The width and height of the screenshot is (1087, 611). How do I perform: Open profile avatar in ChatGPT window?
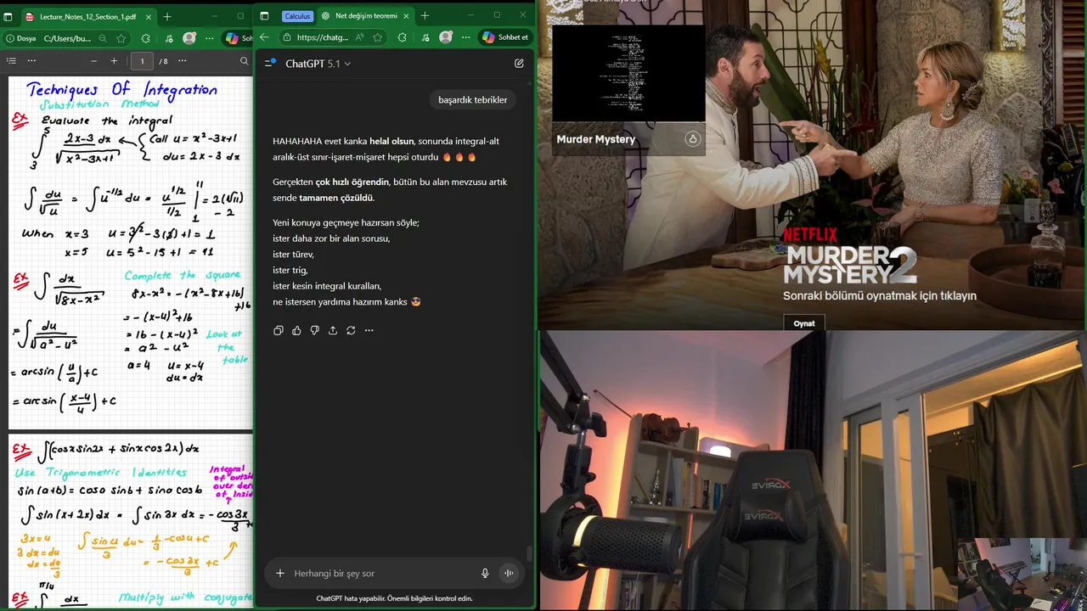pyautogui.click(x=446, y=37)
